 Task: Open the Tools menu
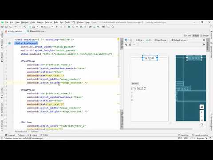coord(67,22)
